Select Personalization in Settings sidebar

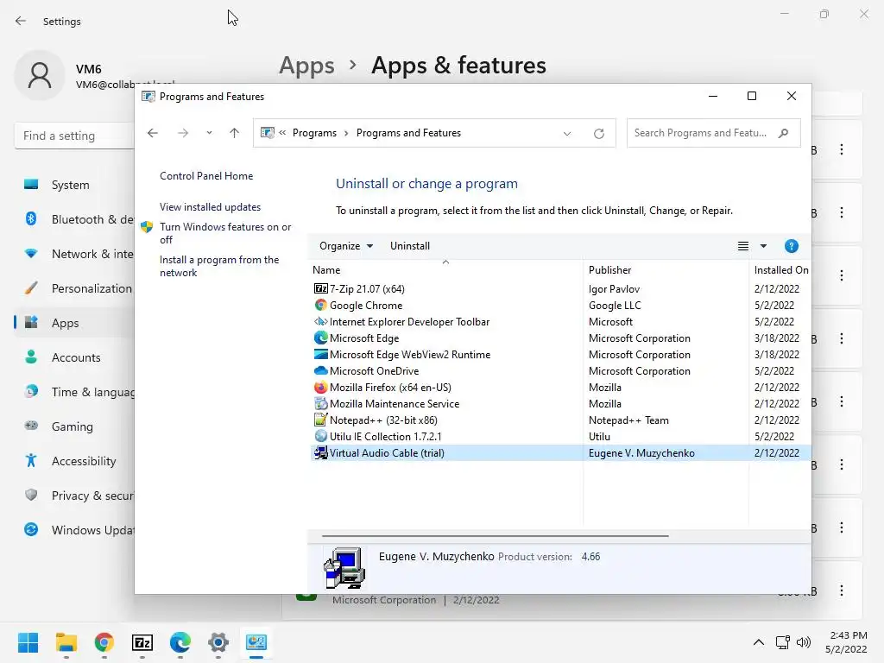[x=74, y=288]
